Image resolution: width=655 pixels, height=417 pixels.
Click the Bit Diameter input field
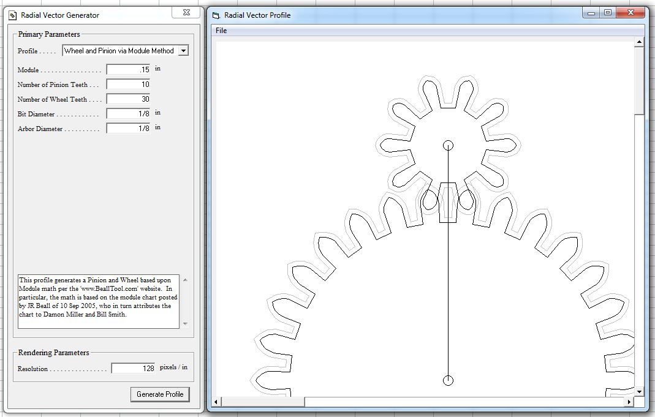coord(127,113)
